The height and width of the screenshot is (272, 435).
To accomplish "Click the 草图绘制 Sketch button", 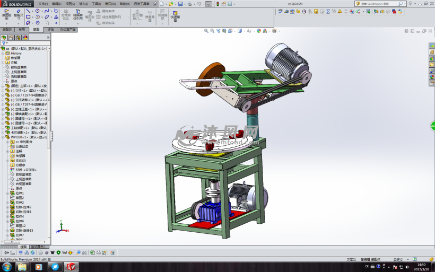I will (x=6, y=14).
